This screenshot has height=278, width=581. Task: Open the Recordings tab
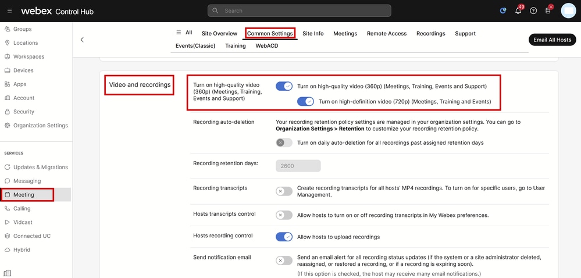[x=431, y=33]
